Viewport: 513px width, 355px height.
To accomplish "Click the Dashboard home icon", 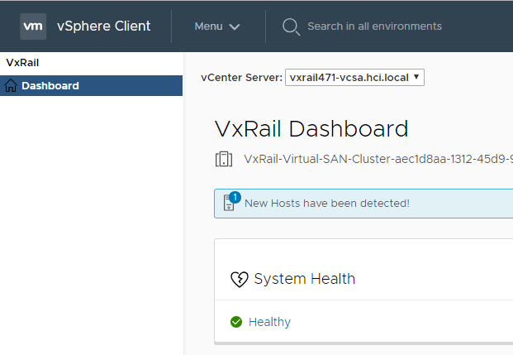I will click(11, 85).
